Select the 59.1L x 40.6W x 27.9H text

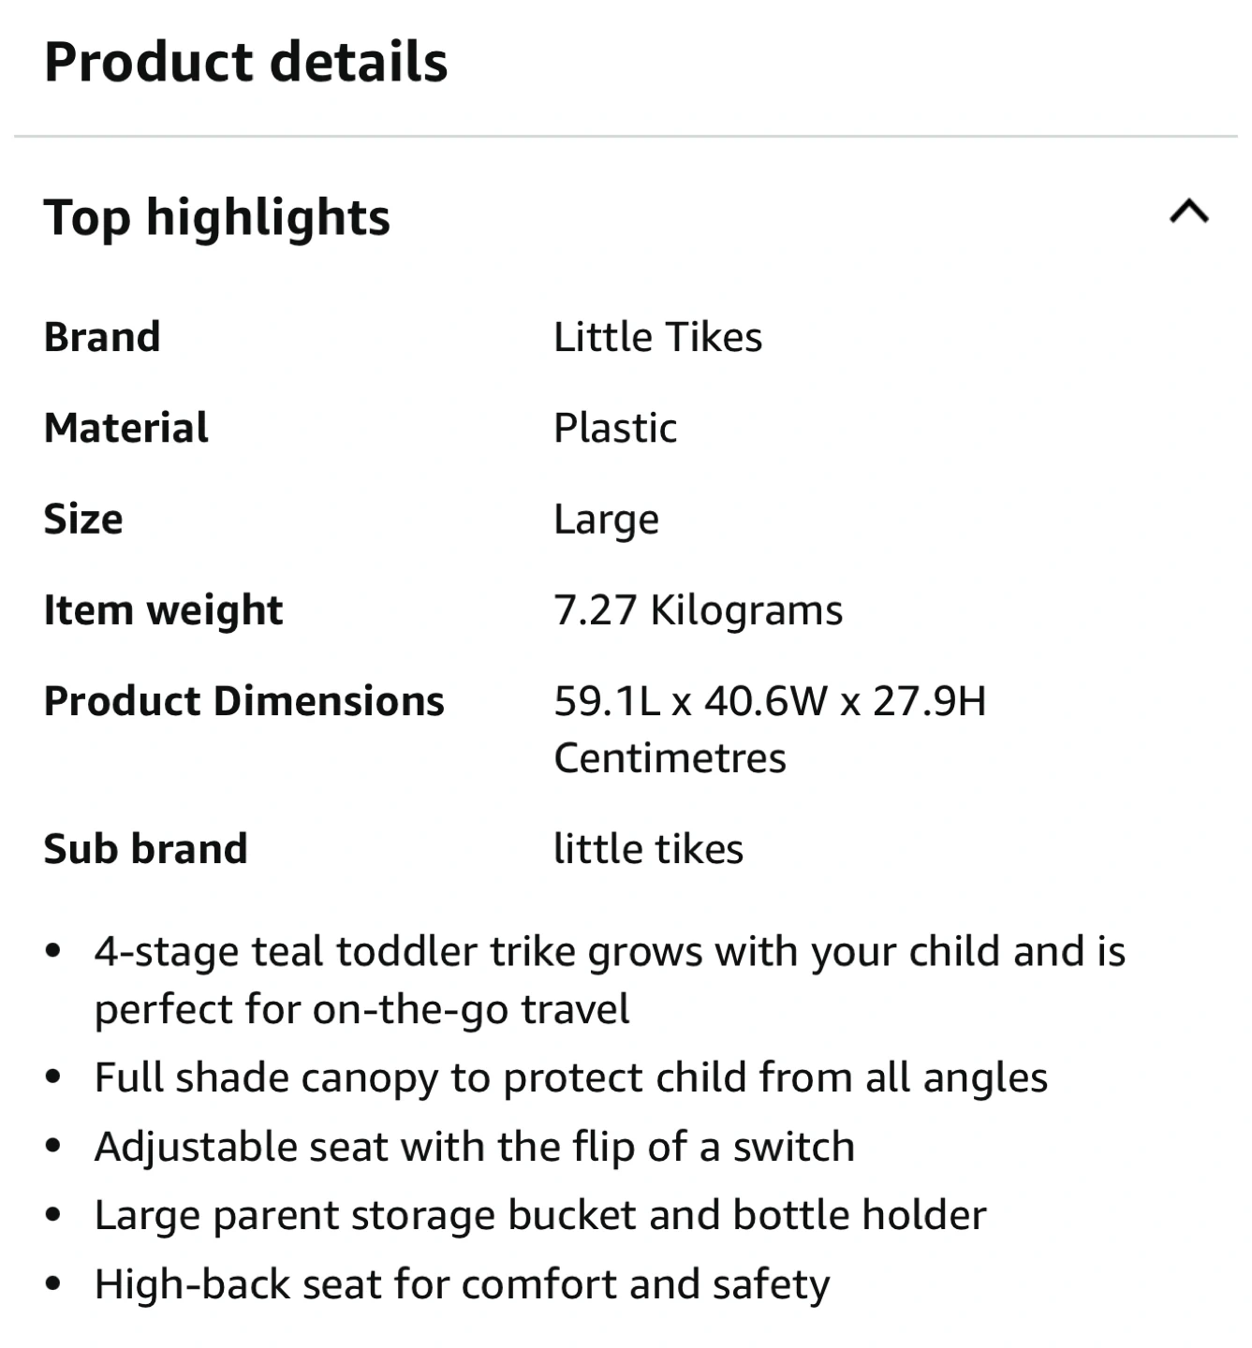pyautogui.click(x=770, y=701)
